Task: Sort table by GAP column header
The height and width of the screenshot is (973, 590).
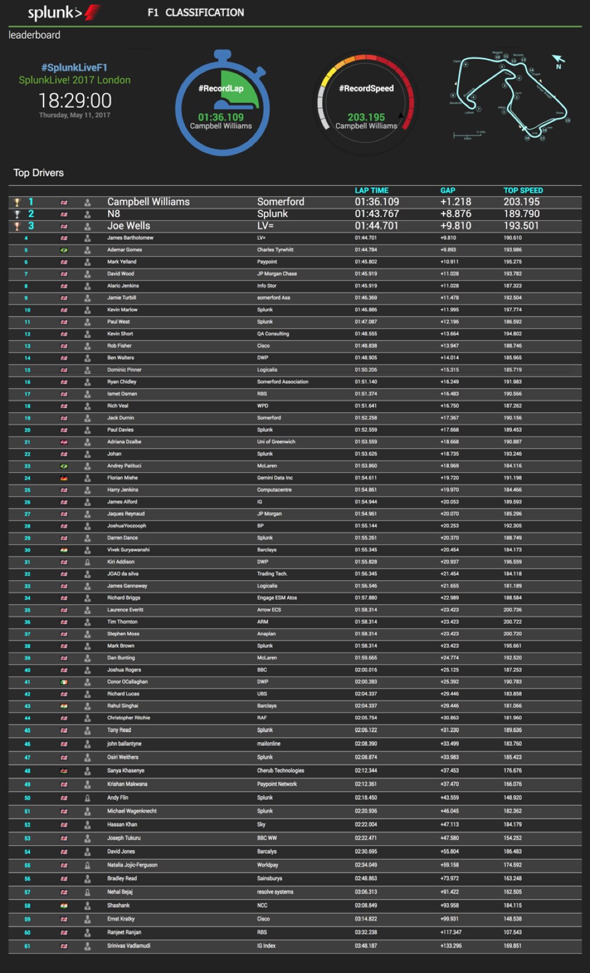Action: click(448, 190)
